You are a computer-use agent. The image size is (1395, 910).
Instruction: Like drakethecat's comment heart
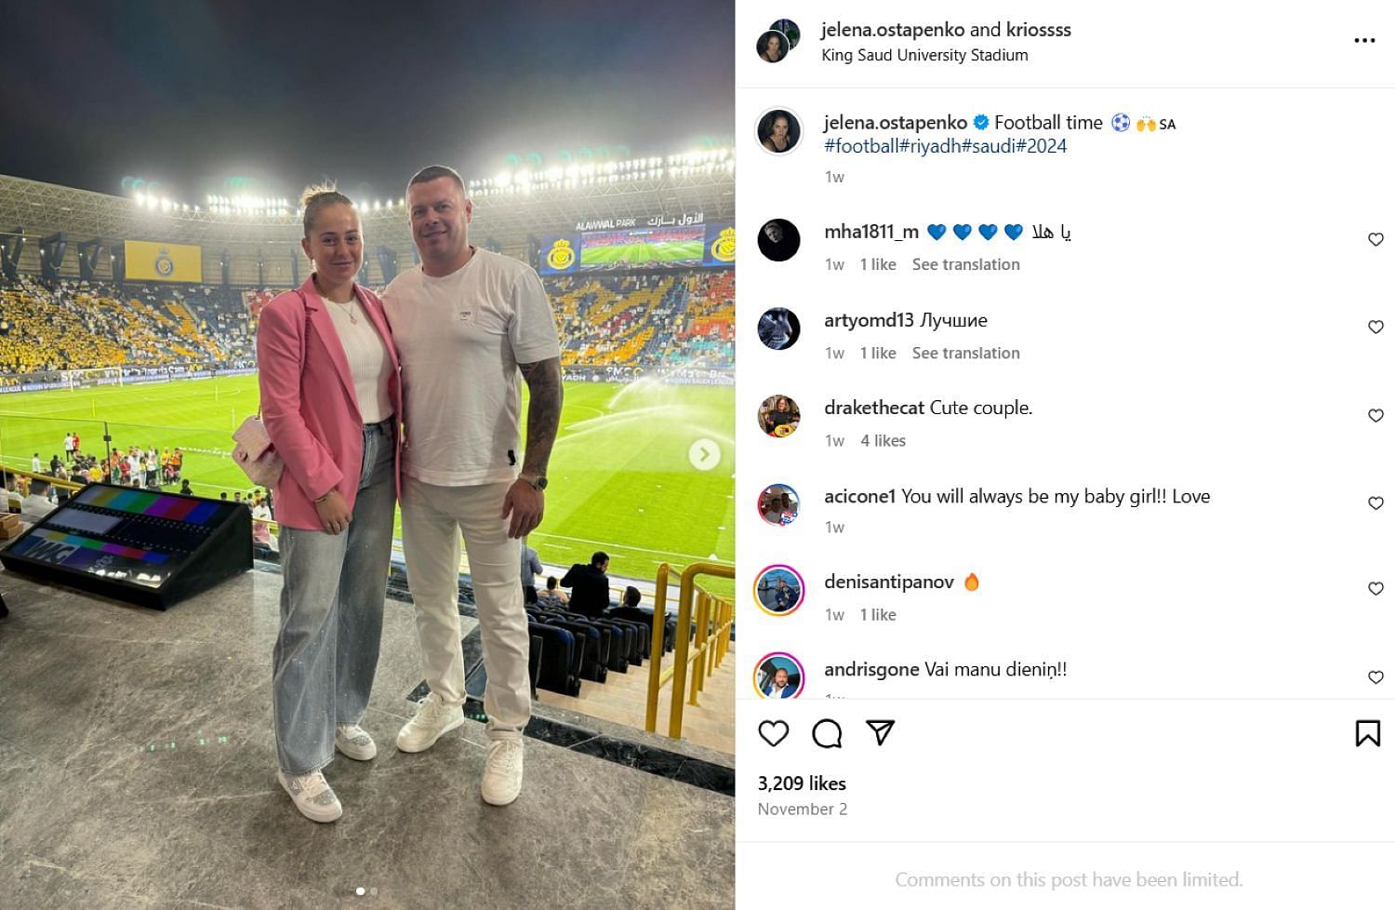[1376, 415]
